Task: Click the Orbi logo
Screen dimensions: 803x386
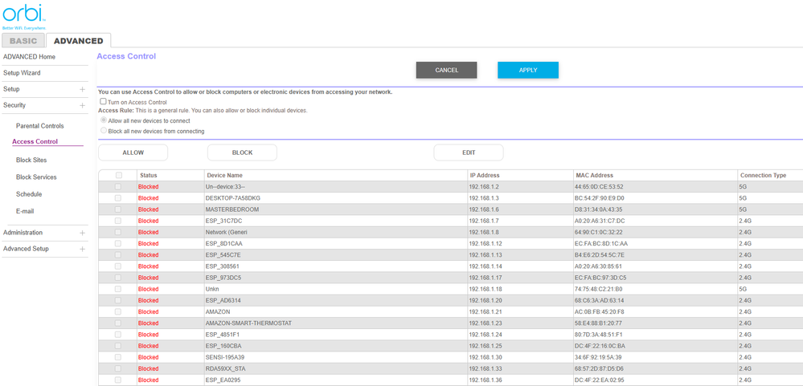Action: pos(23,15)
